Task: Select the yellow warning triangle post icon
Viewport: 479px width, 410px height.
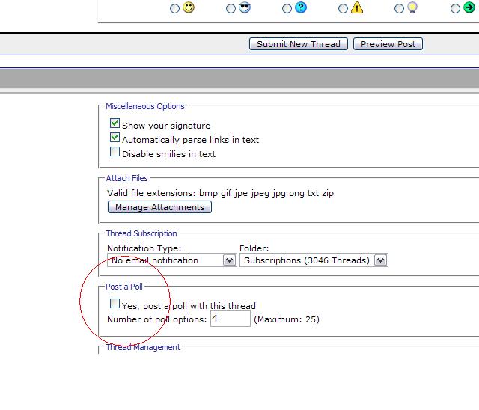Action: click(357, 7)
